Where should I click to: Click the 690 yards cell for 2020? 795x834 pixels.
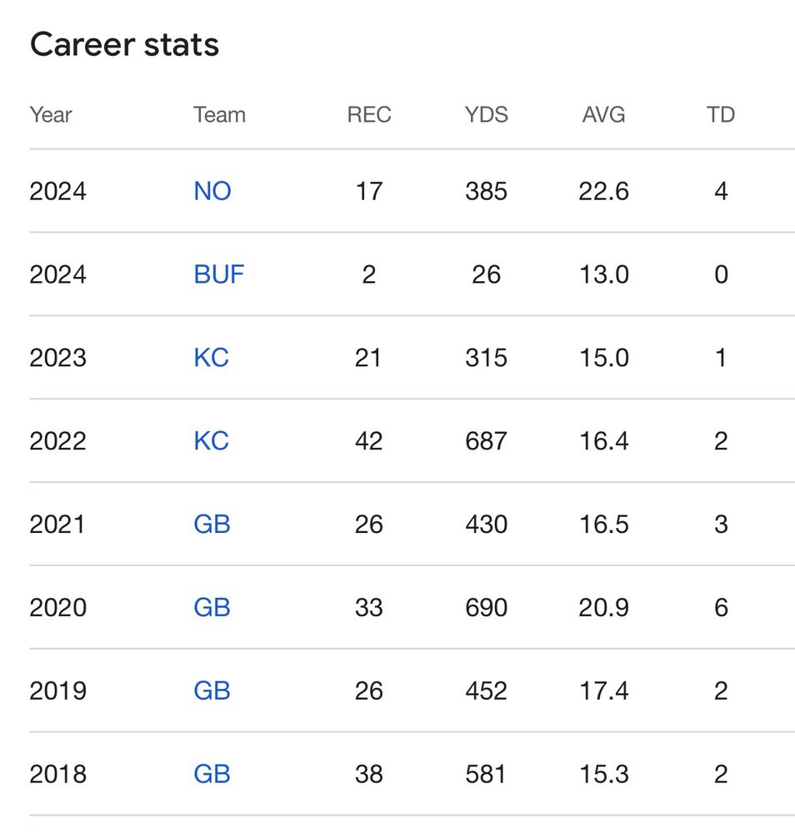coord(486,607)
